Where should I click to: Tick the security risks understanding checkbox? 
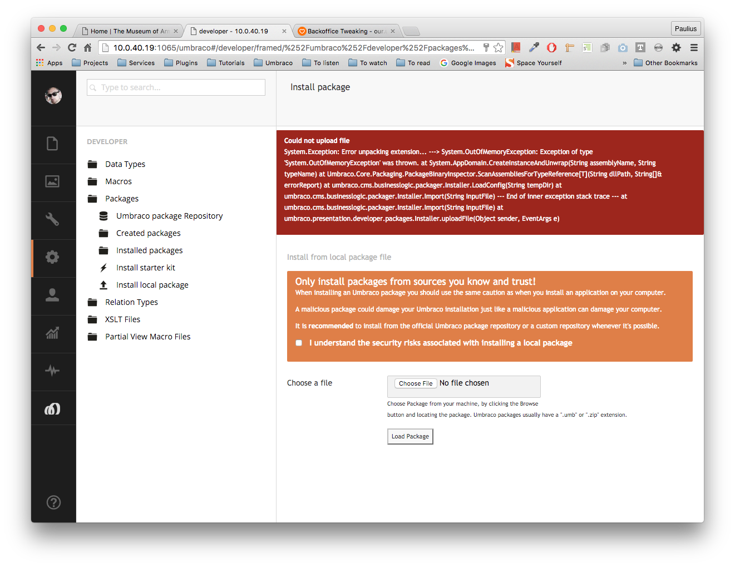coord(299,343)
